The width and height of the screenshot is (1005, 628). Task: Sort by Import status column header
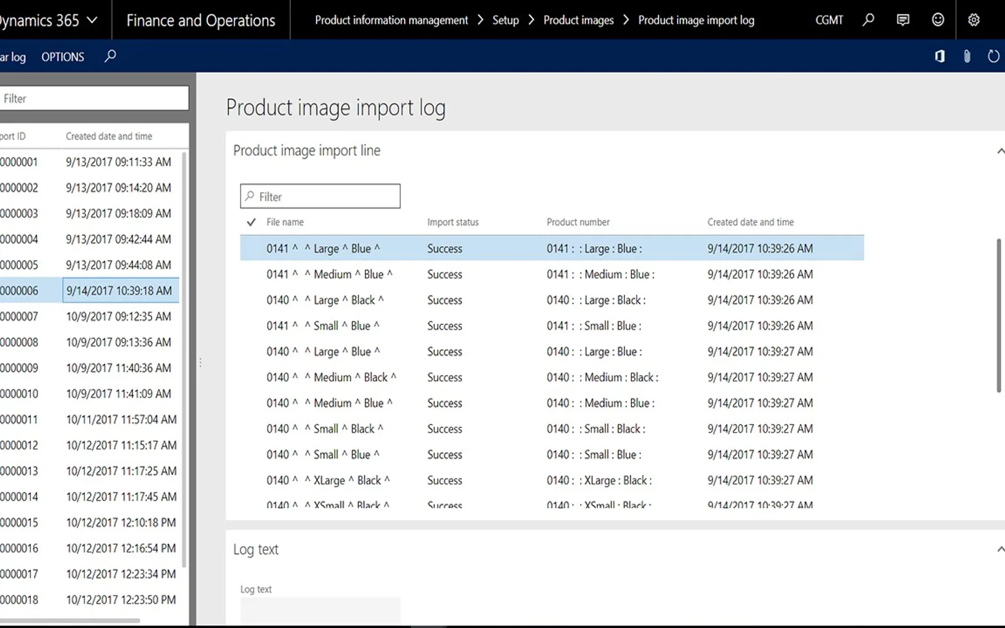pyautogui.click(x=453, y=222)
